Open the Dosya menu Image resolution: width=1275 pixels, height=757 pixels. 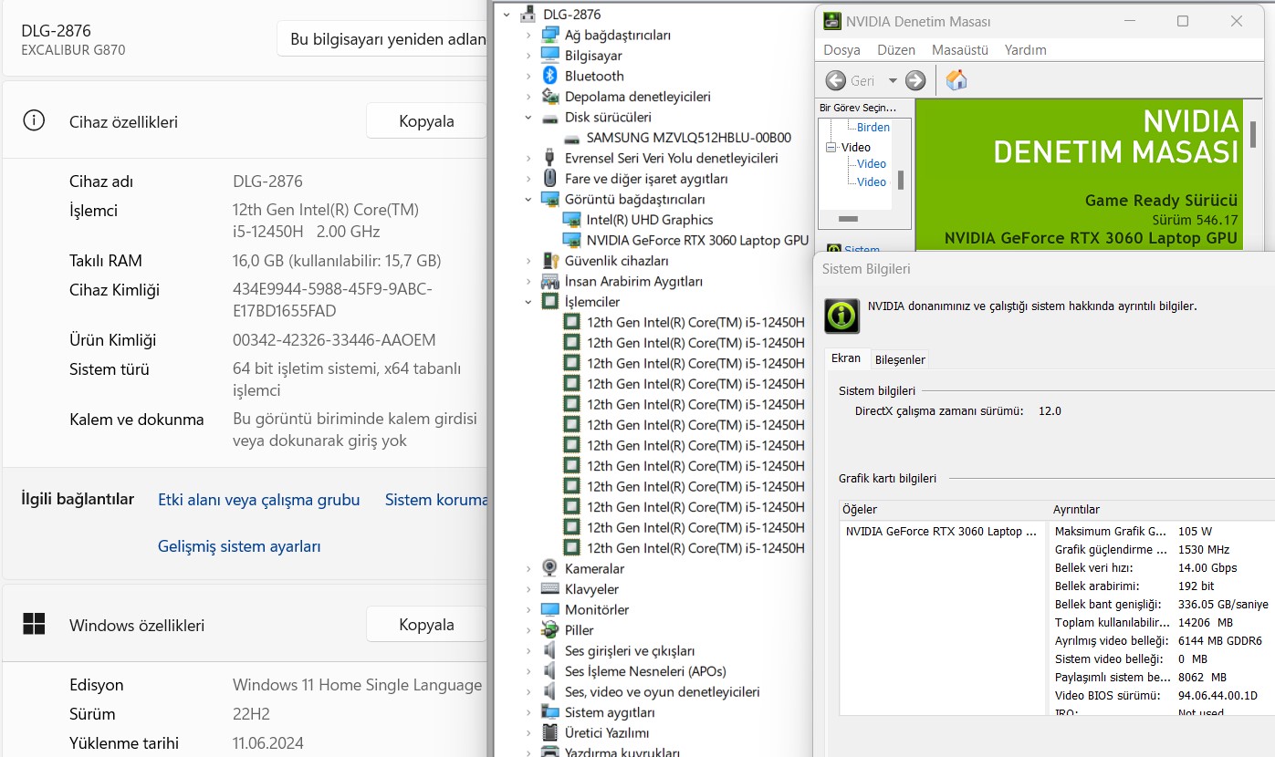coord(841,50)
